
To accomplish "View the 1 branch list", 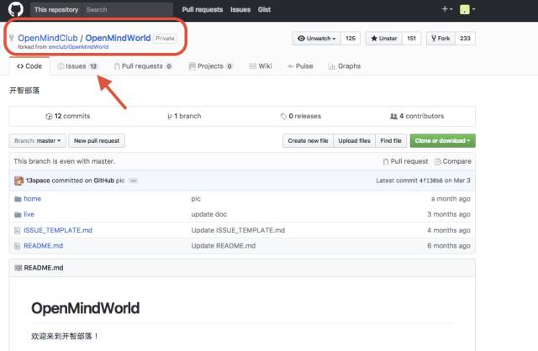I will tap(184, 116).
